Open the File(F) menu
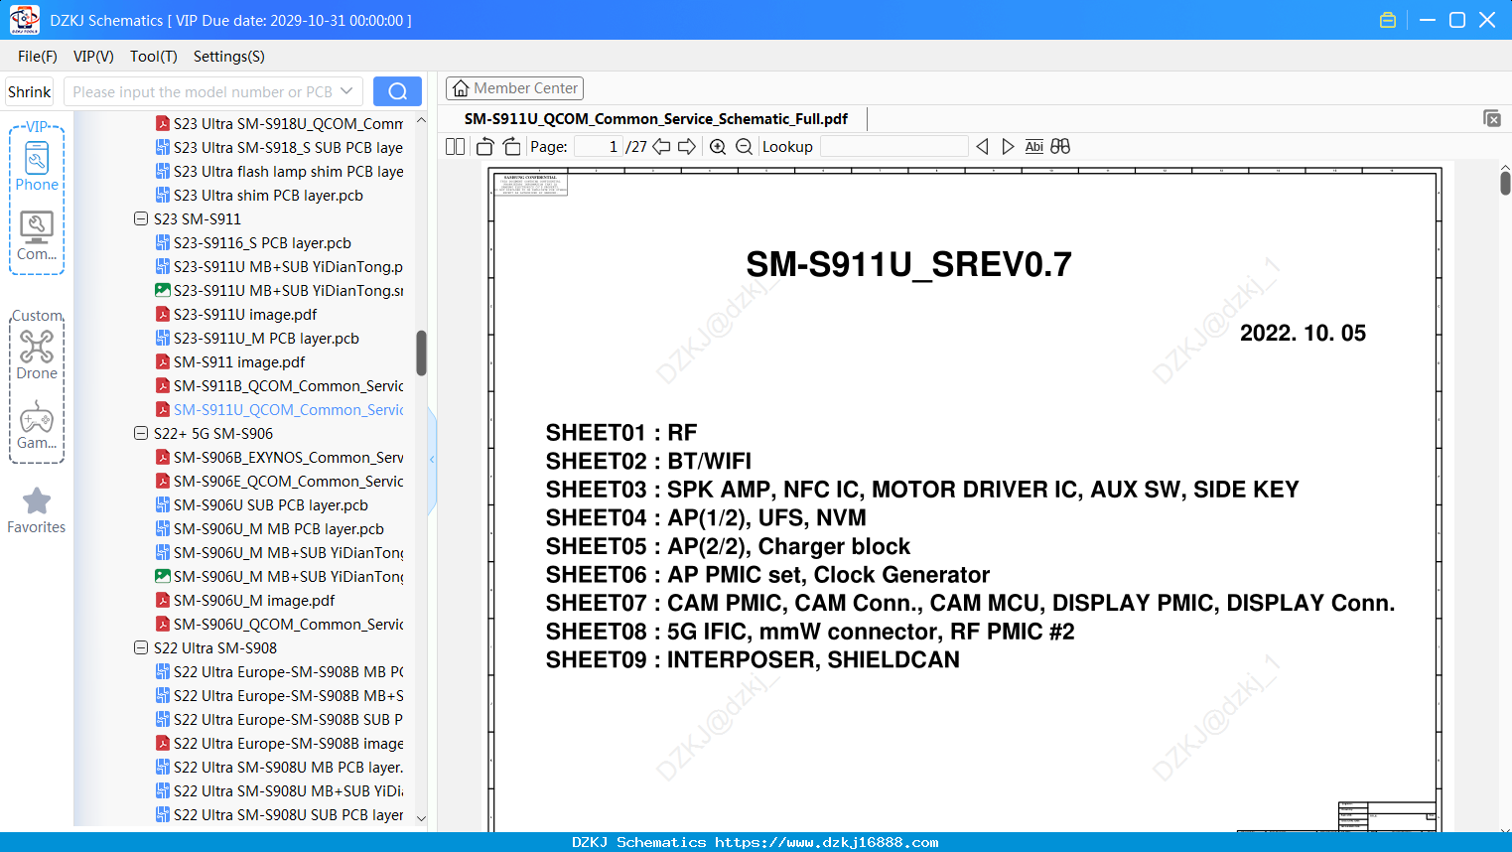Viewport: 1512px width, 852px height. [38, 57]
